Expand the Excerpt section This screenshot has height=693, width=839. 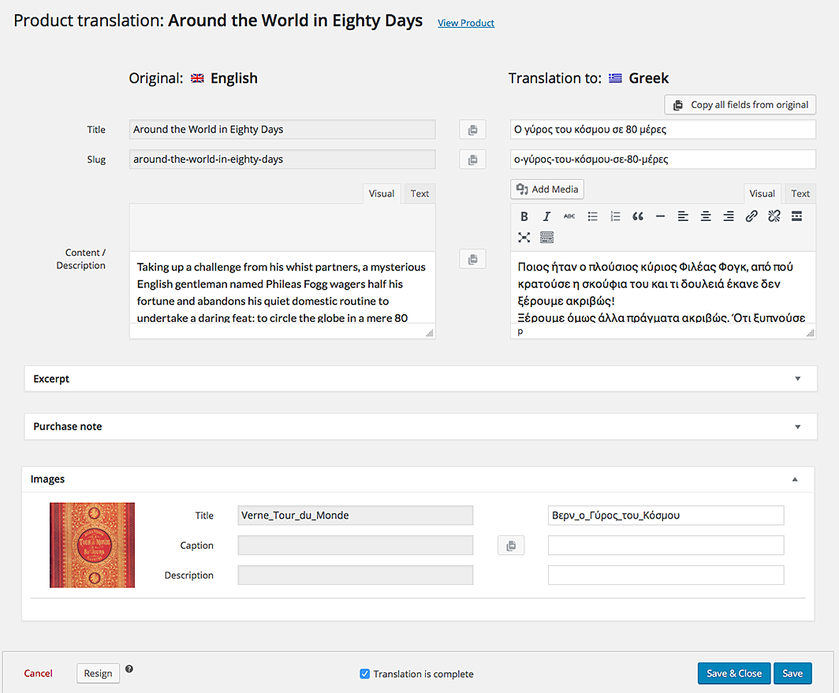797,379
